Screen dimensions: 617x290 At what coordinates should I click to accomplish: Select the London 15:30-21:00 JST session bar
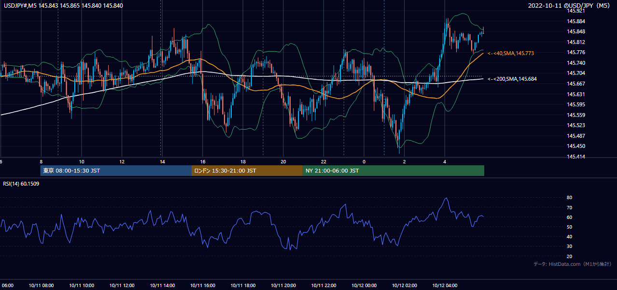247,171
